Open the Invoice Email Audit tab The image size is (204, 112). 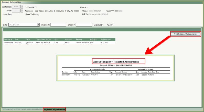(x=35, y=109)
